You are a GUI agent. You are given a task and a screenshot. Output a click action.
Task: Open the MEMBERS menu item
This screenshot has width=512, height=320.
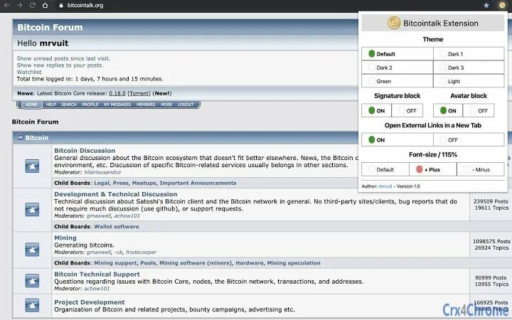coord(146,105)
